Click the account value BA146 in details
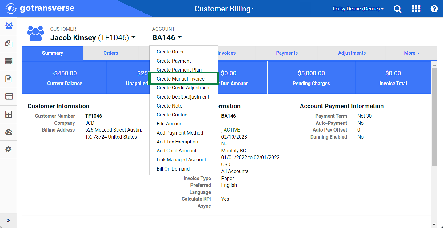Viewport: 443px width, 228px height. [x=229, y=116]
